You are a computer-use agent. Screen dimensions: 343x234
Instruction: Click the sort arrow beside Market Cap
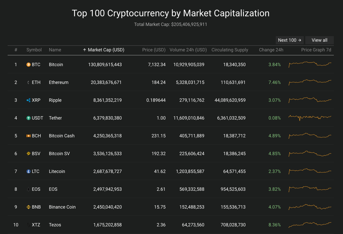pos(85,50)
